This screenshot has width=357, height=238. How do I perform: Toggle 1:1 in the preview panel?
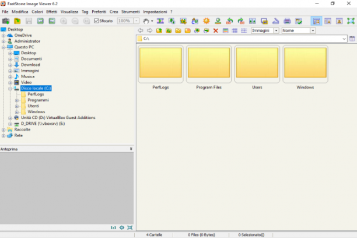(113, 228)
